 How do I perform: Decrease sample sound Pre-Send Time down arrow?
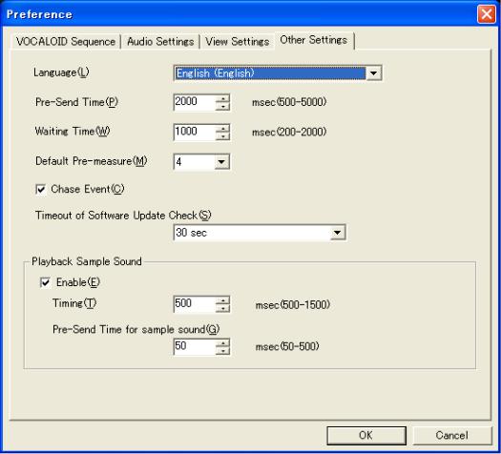222,351
